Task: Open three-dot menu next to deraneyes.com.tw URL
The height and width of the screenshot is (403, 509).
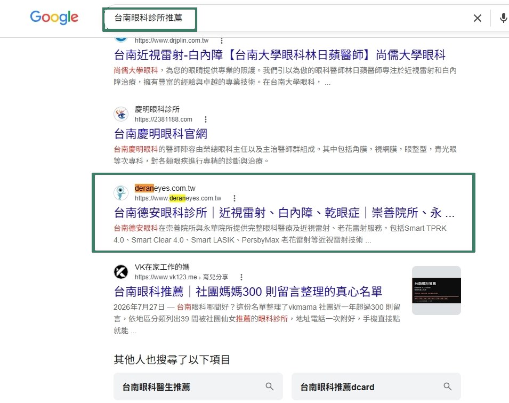Action: [x=235, y=198]
